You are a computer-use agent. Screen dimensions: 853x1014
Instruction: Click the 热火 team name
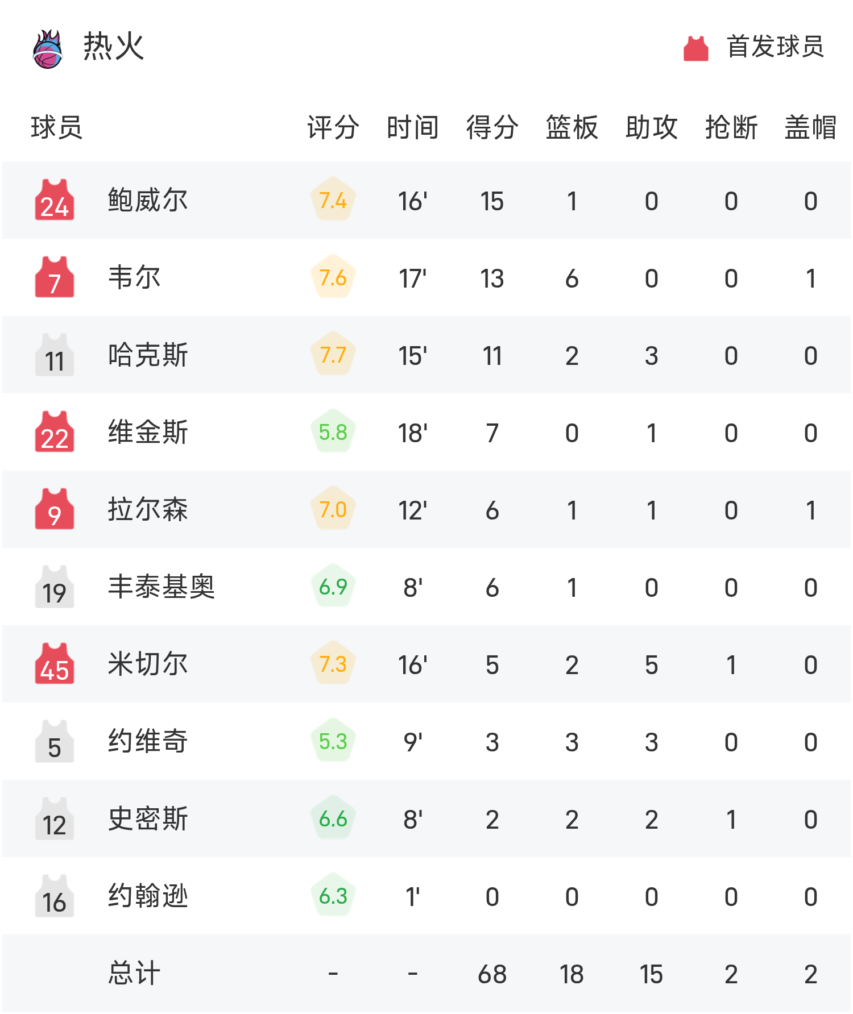[114, 47]
